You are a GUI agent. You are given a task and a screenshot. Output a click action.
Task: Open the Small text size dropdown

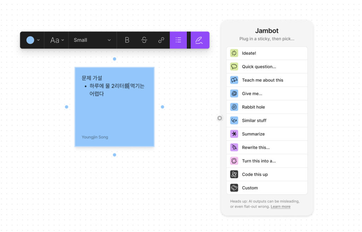(x=92, y=40)
